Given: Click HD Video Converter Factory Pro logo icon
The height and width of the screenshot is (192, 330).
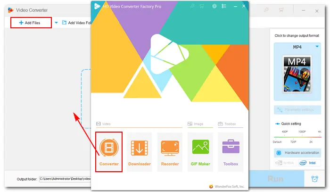Looking at the screenshot, I should tap(97, 6).
